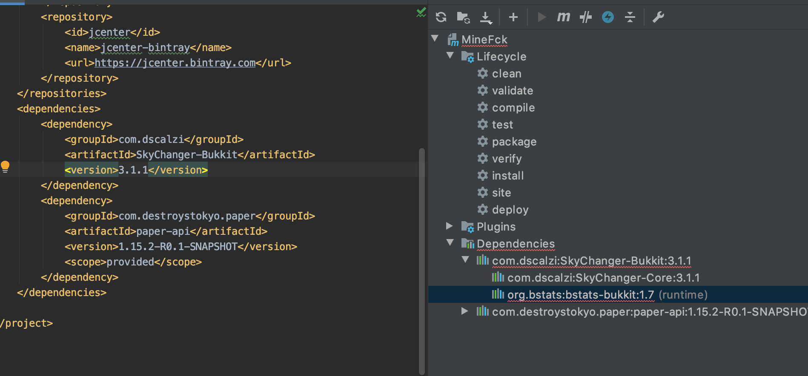Select the paper-api 1.15.2-R0.1-SNAPSHOT dependency

(x=650, y=312)
